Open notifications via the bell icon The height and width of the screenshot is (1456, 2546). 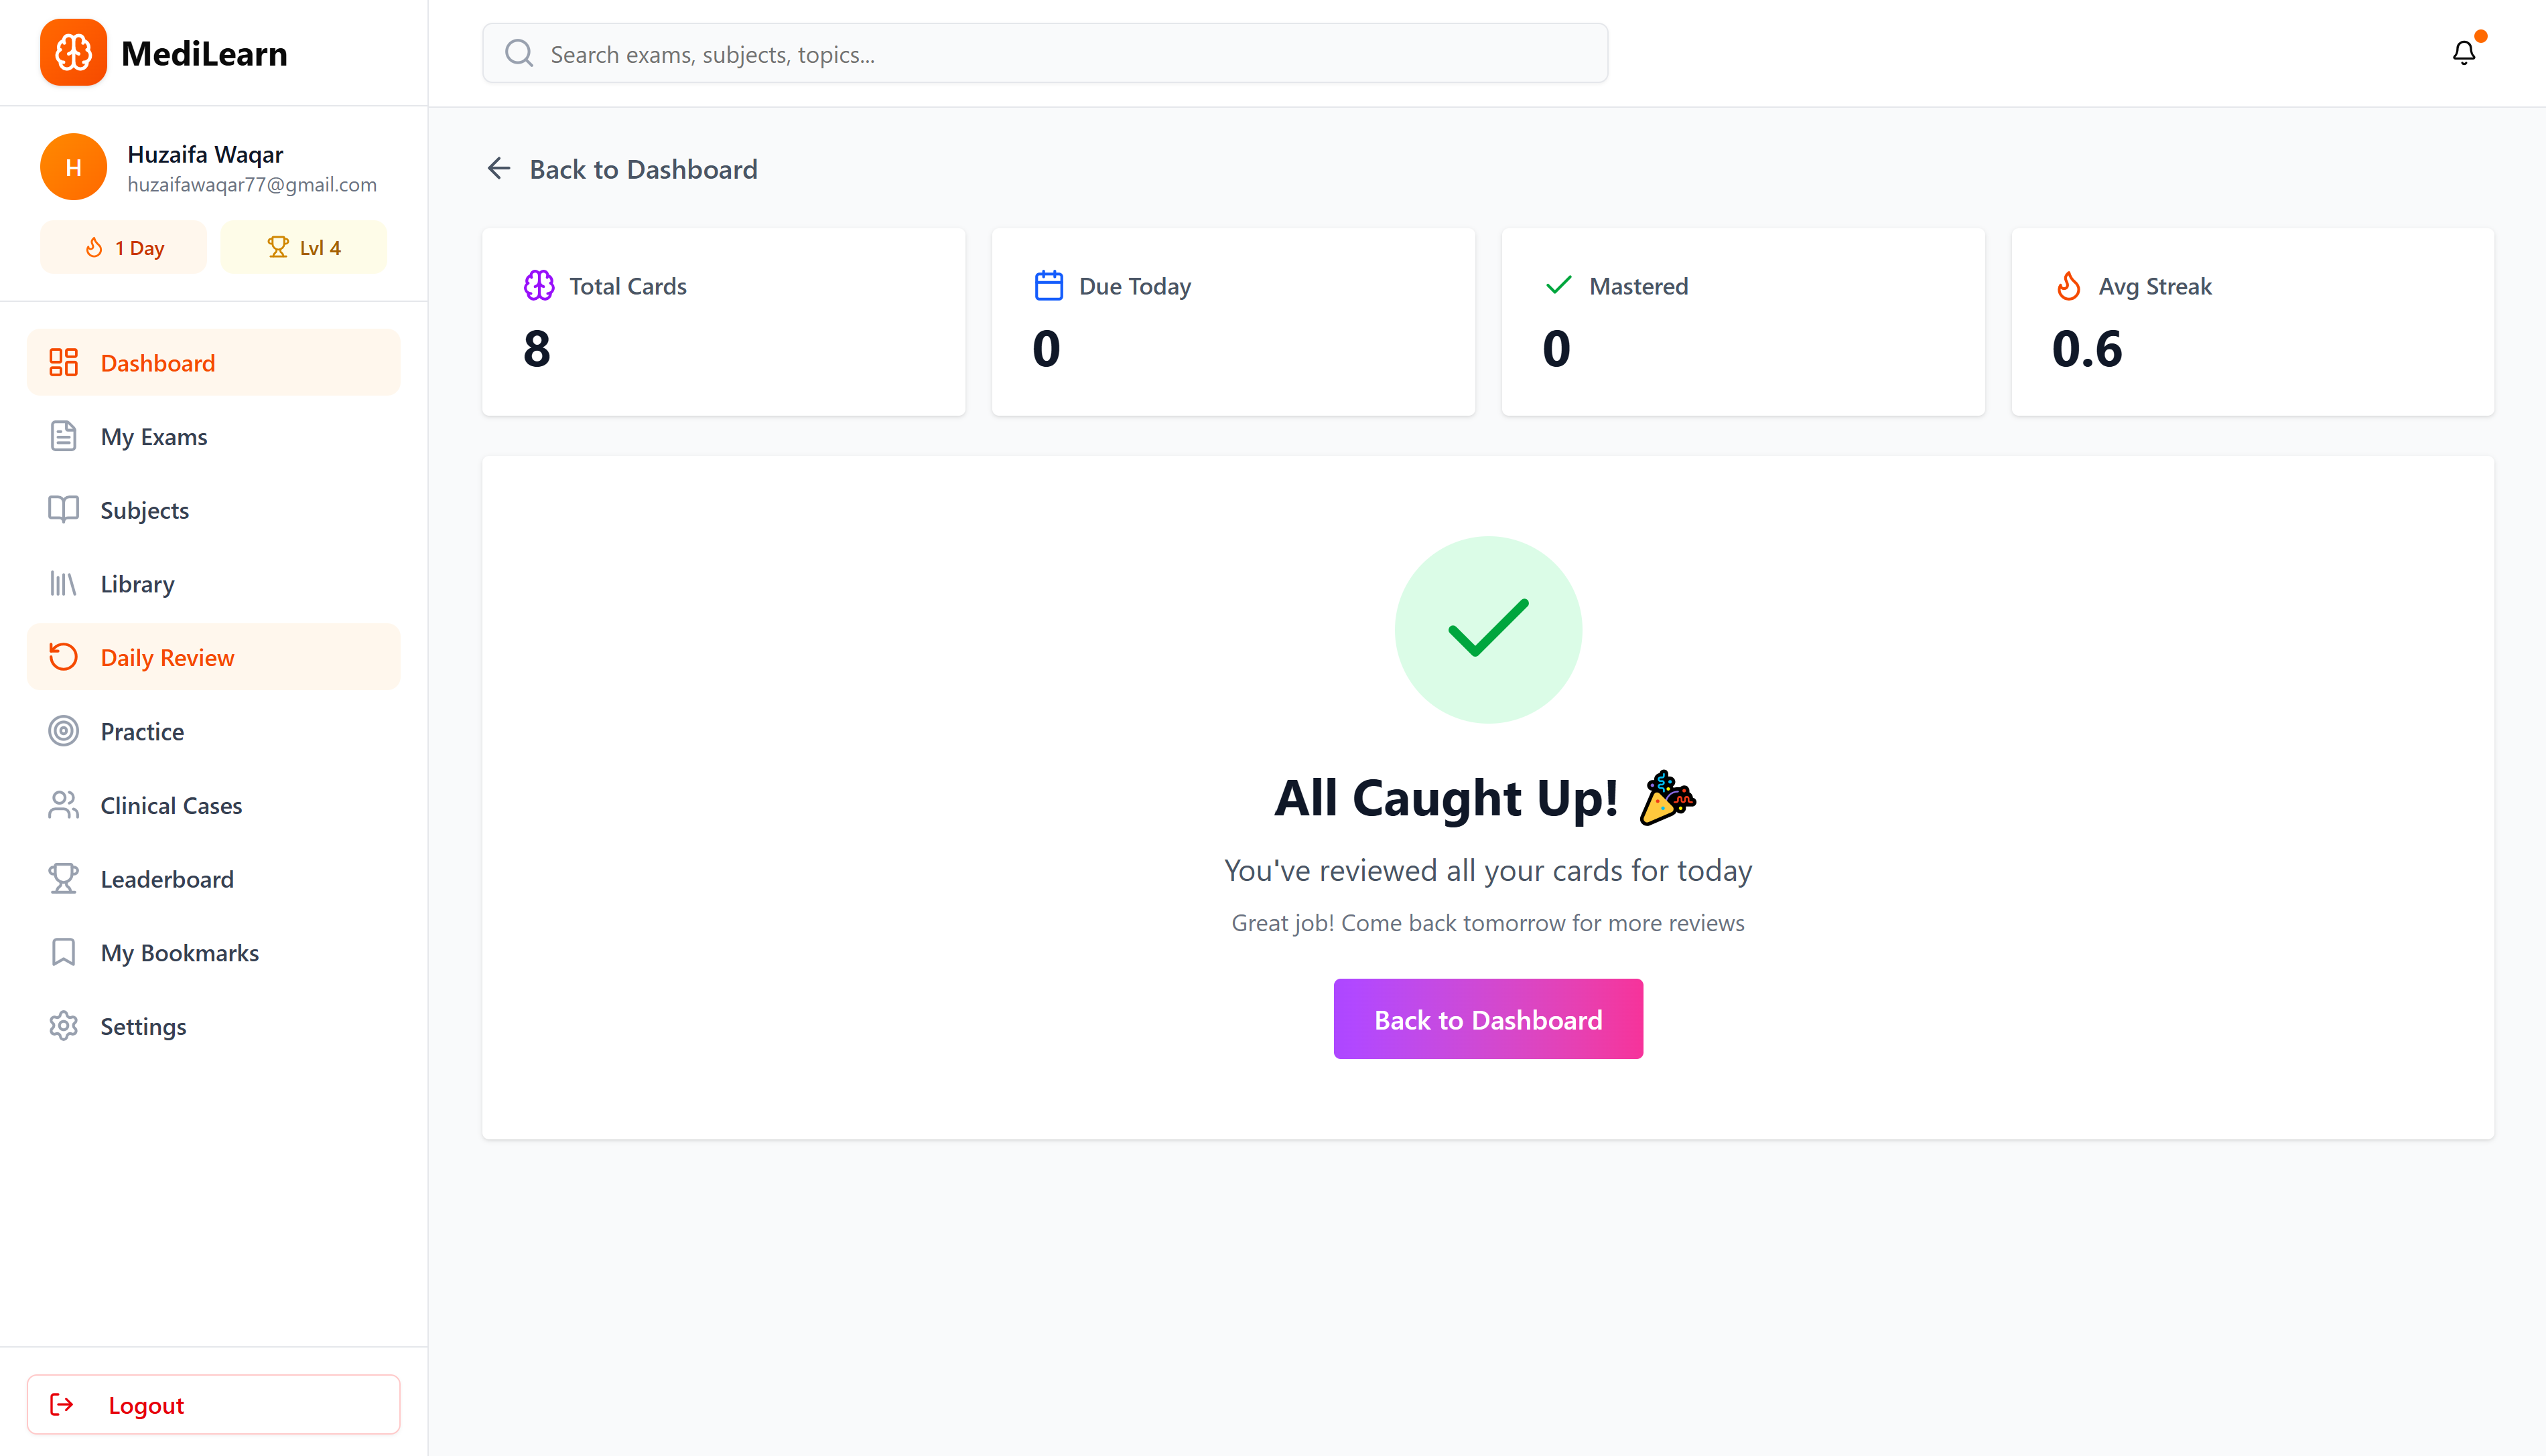click(2463, 52)
